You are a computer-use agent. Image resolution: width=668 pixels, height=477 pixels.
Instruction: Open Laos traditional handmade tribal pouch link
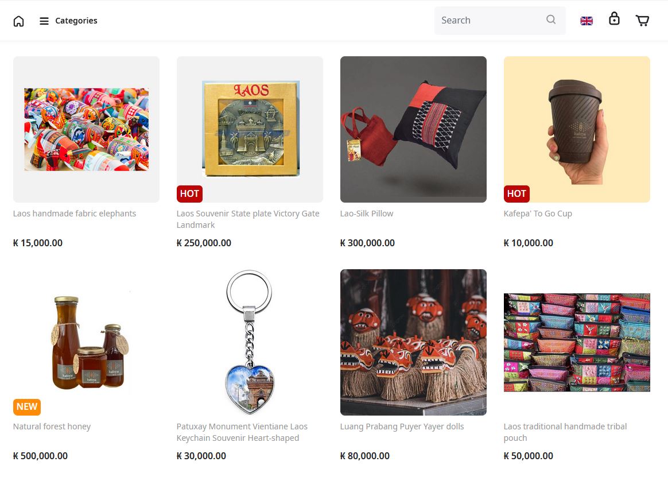pyautogui.click(x=565, y=432)
